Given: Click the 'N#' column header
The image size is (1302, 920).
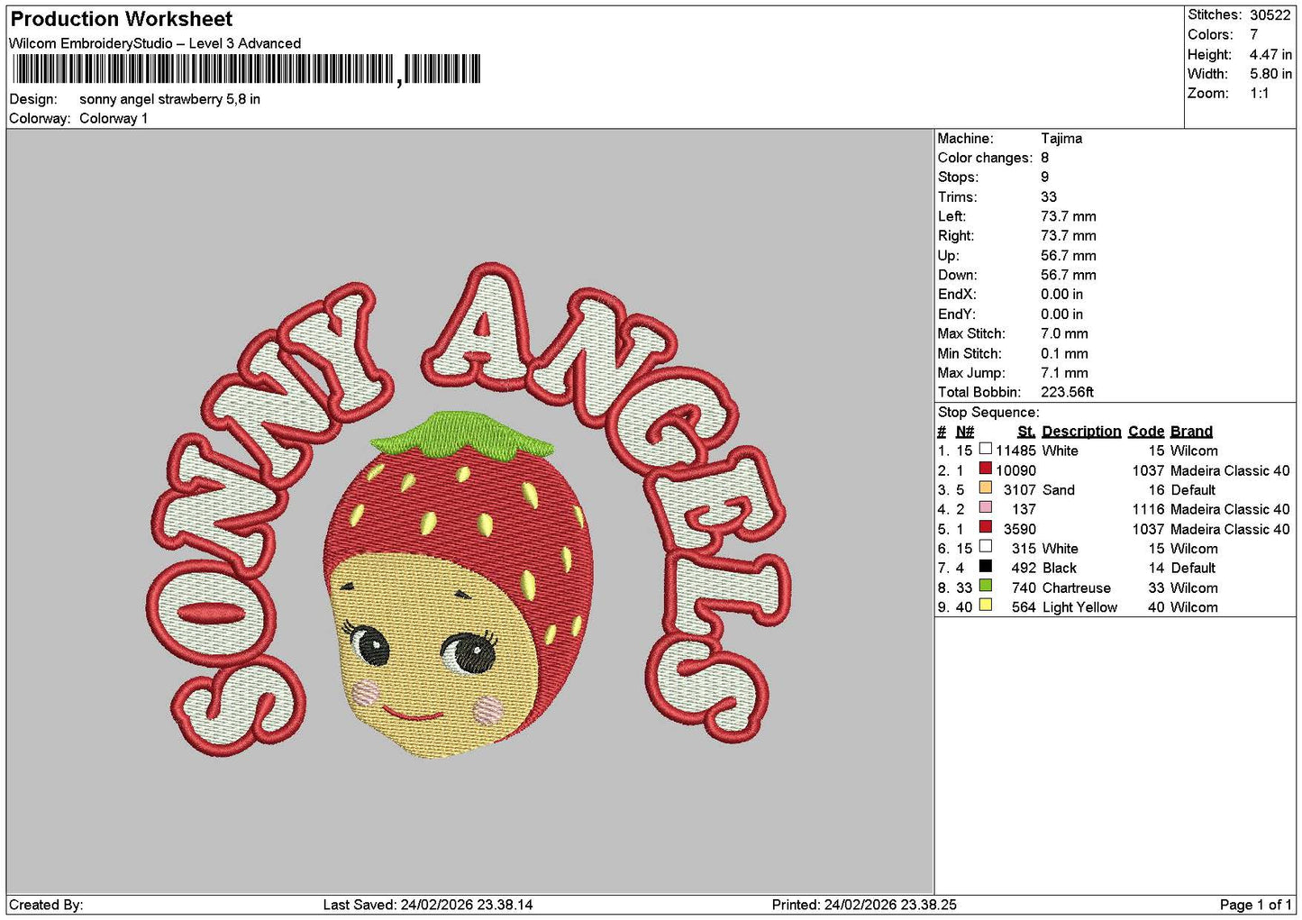Looking at the screenshot, I should (x=965, y=432).
